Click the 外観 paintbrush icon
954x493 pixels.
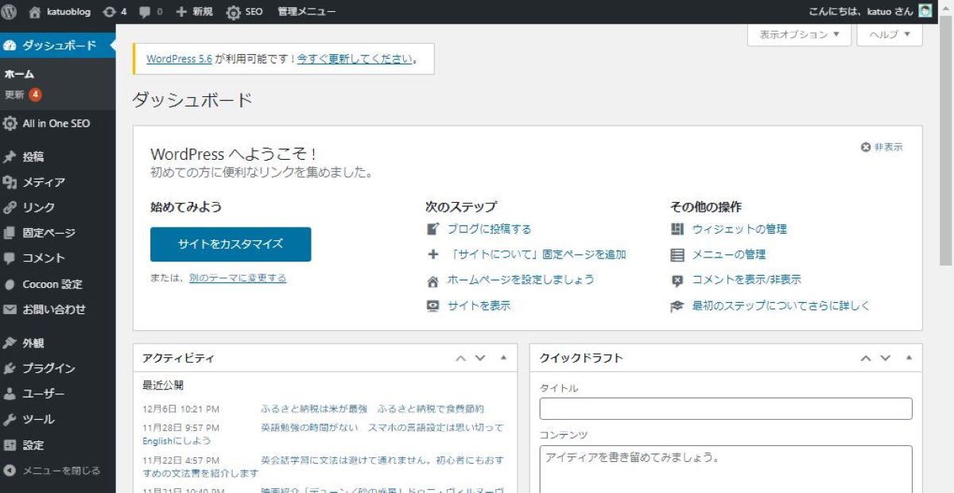(10, 343)
